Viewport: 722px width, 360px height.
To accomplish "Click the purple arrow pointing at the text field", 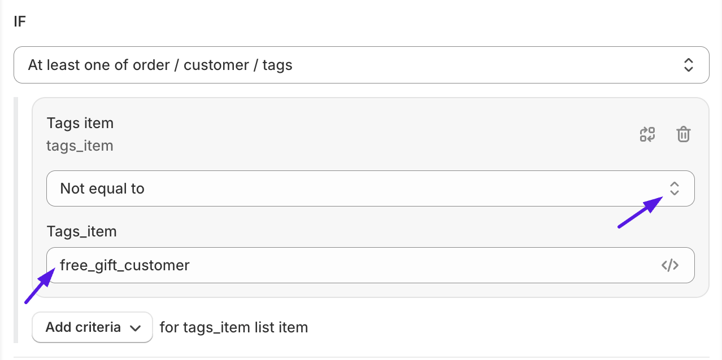I will [x=40, y=286].
